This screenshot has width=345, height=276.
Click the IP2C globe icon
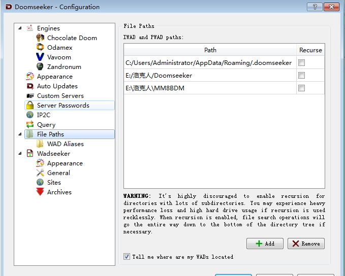click(x=29, y=115)
